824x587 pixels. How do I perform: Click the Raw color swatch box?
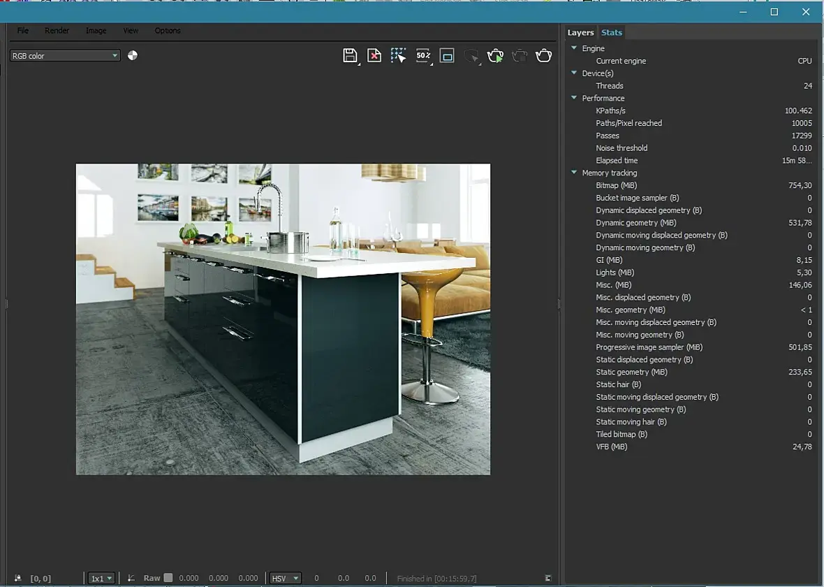[x=168, y=578]
